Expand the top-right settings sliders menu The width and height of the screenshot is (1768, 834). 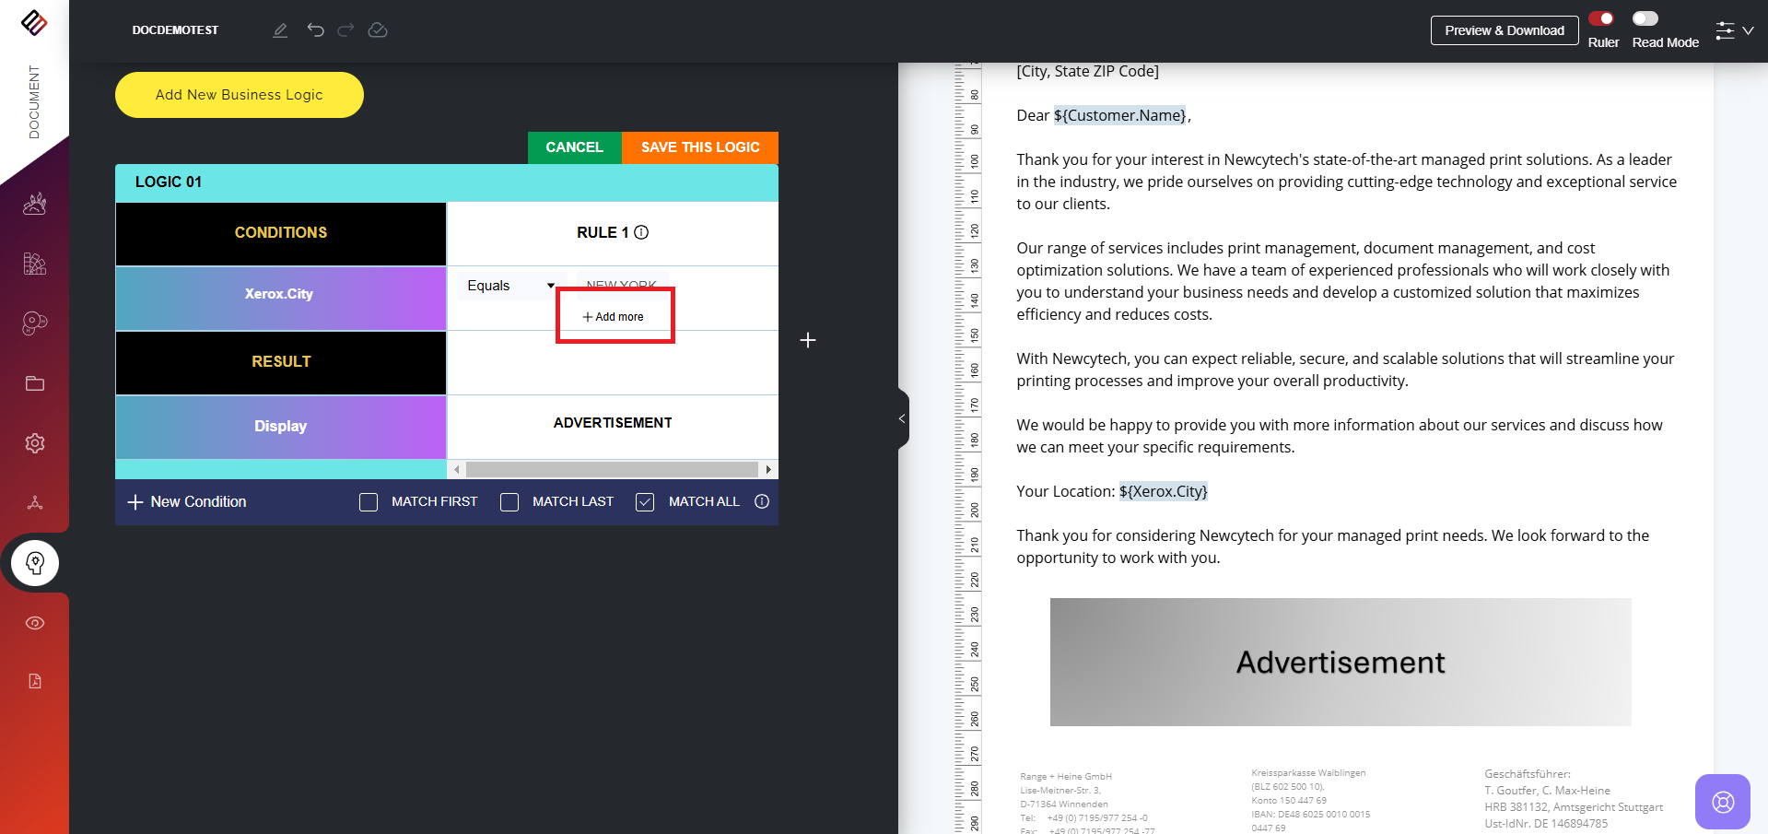pos(1734,30)
